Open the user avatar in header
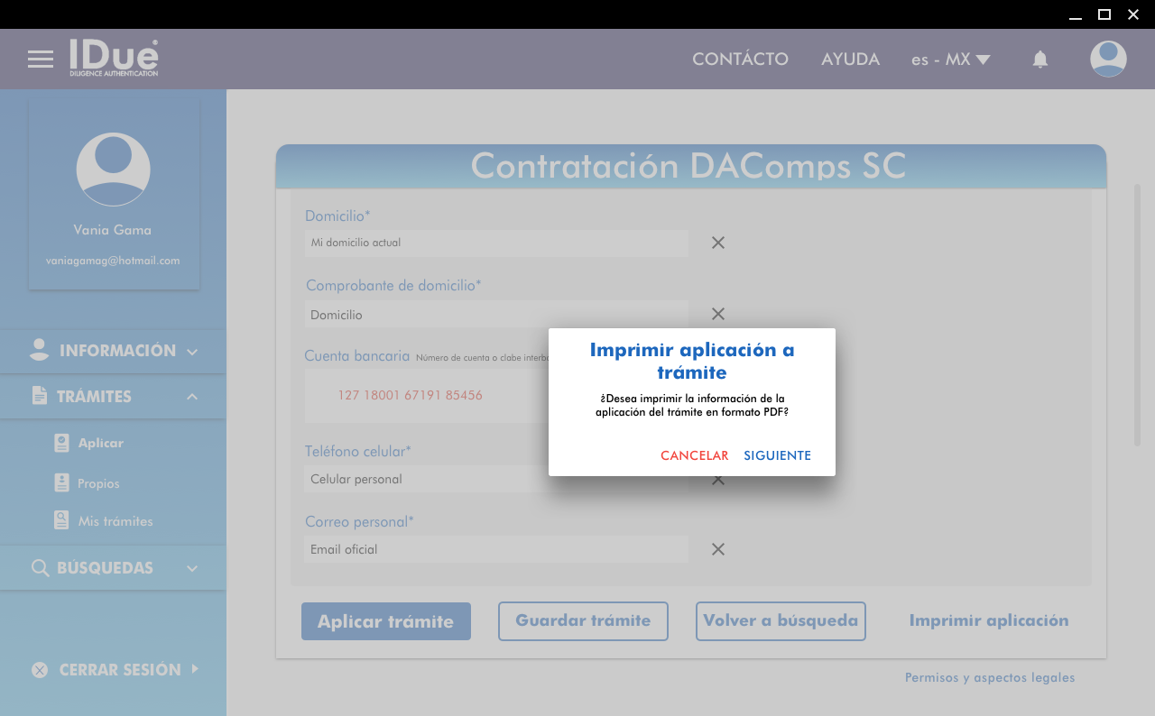This screenshot has width=1155, height=716. pos(1107,60)
